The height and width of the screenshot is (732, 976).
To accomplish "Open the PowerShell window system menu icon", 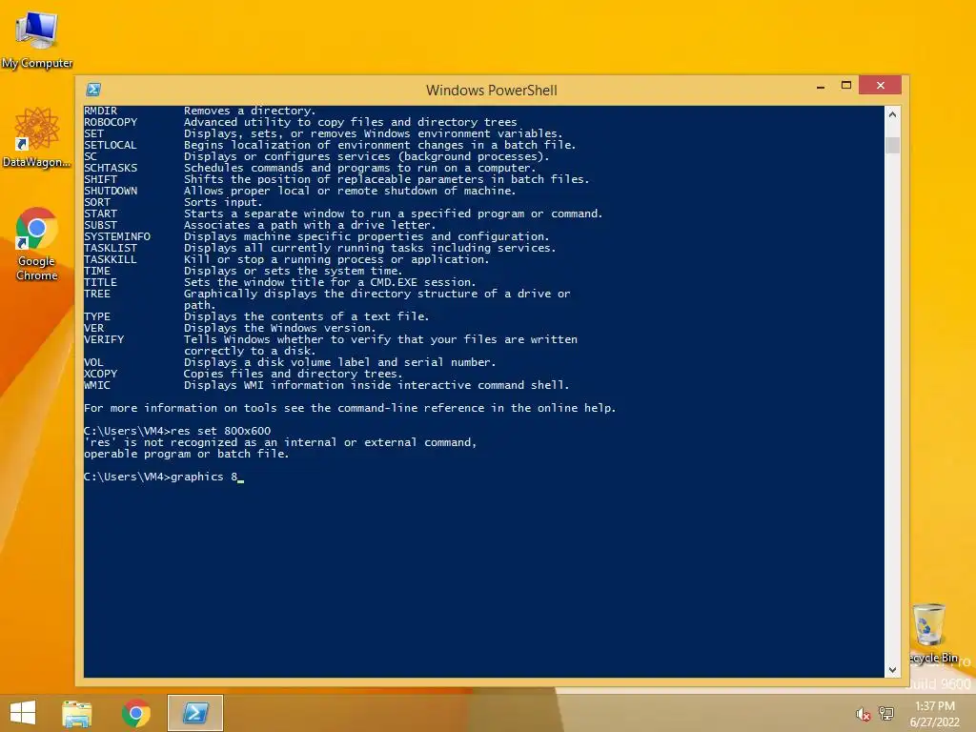I will pyautogui.click(x=94, y=90).
